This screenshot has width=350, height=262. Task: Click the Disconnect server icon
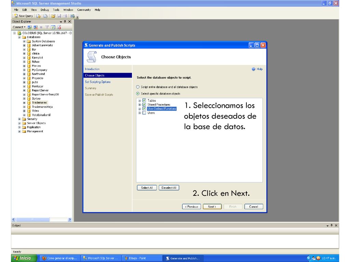(x=36, y=27)
